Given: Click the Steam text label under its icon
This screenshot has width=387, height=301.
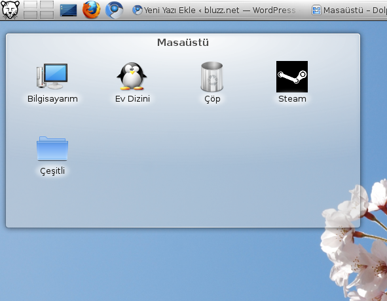Looking at the screenshot, I should tap(292, 99).
